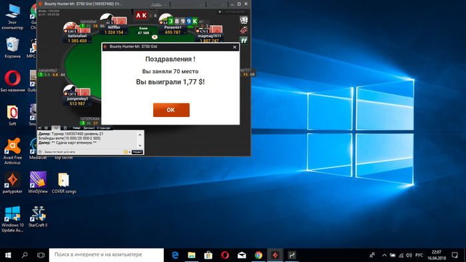Click OK in the congratulations dialog
The height and width of the screenshot is (262, 466).
[171, 110]
